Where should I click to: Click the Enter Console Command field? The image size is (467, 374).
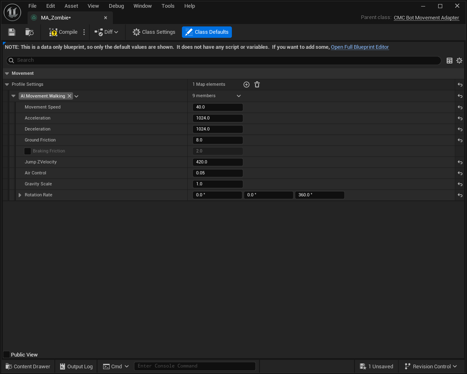coord(195,366)
